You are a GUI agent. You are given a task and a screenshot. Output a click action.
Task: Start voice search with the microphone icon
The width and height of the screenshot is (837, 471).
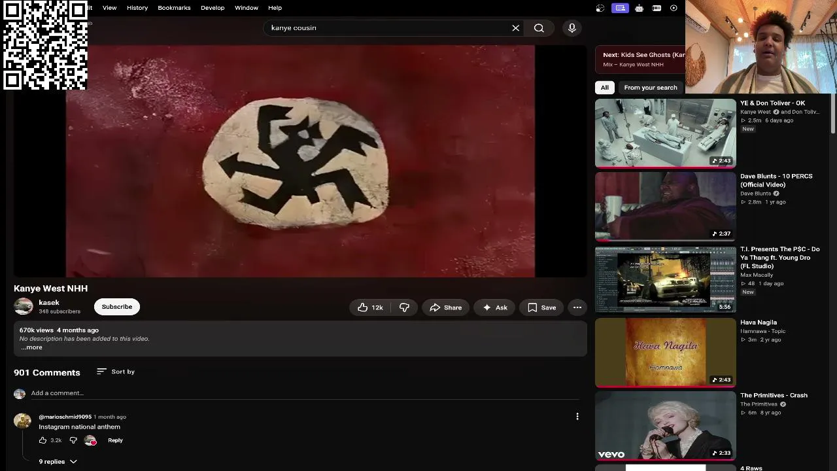[x=572, y=28]
